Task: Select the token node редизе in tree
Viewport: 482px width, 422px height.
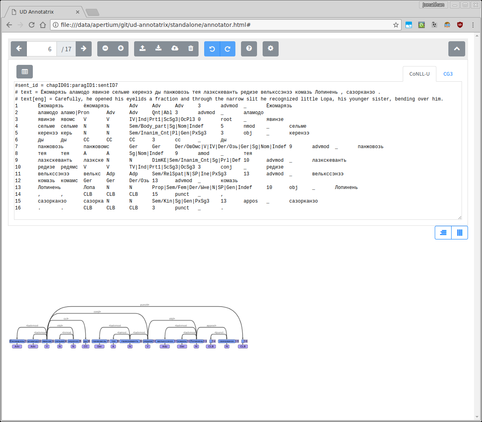Action: (148, 341)
